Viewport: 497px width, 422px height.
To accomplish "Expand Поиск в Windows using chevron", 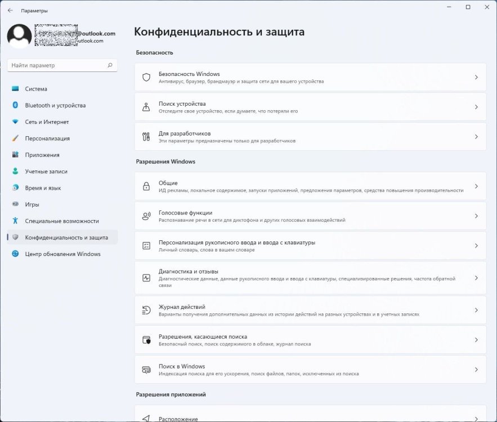I will point(476,370).
